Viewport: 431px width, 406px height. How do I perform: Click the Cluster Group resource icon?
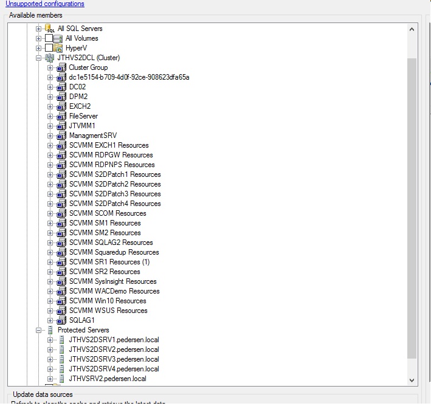[x=61, y=67]
